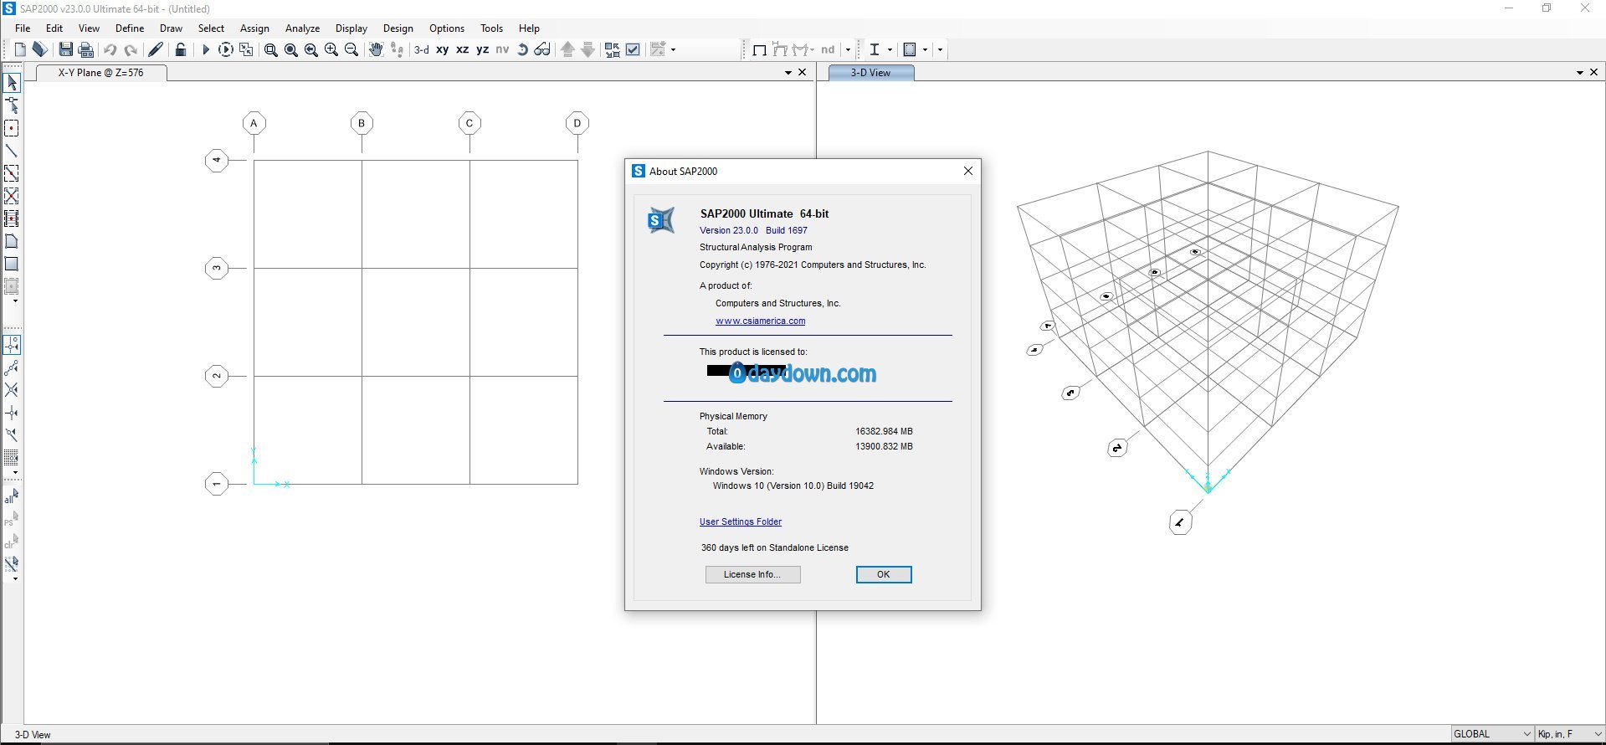Set view to xz plane

[x=463, y=50]
